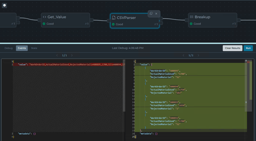Click the CSVParser node's input port

pos(109,21)
